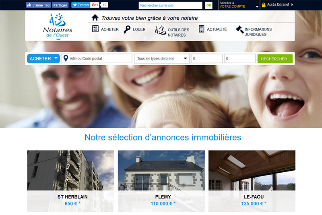This screenshot has height=215, width=322.
Task: Open the LOUER menu item
Action: coord(139,29)
